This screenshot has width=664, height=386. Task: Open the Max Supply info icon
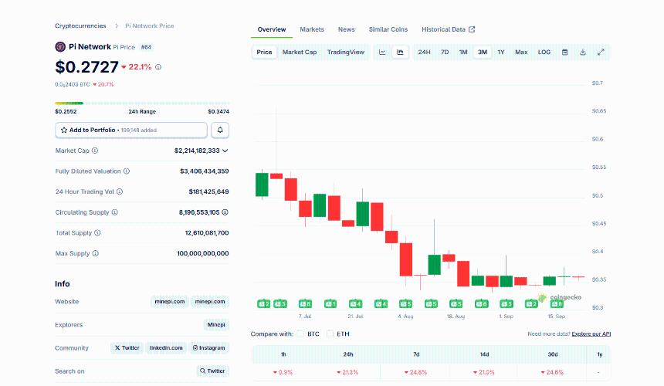95,253
